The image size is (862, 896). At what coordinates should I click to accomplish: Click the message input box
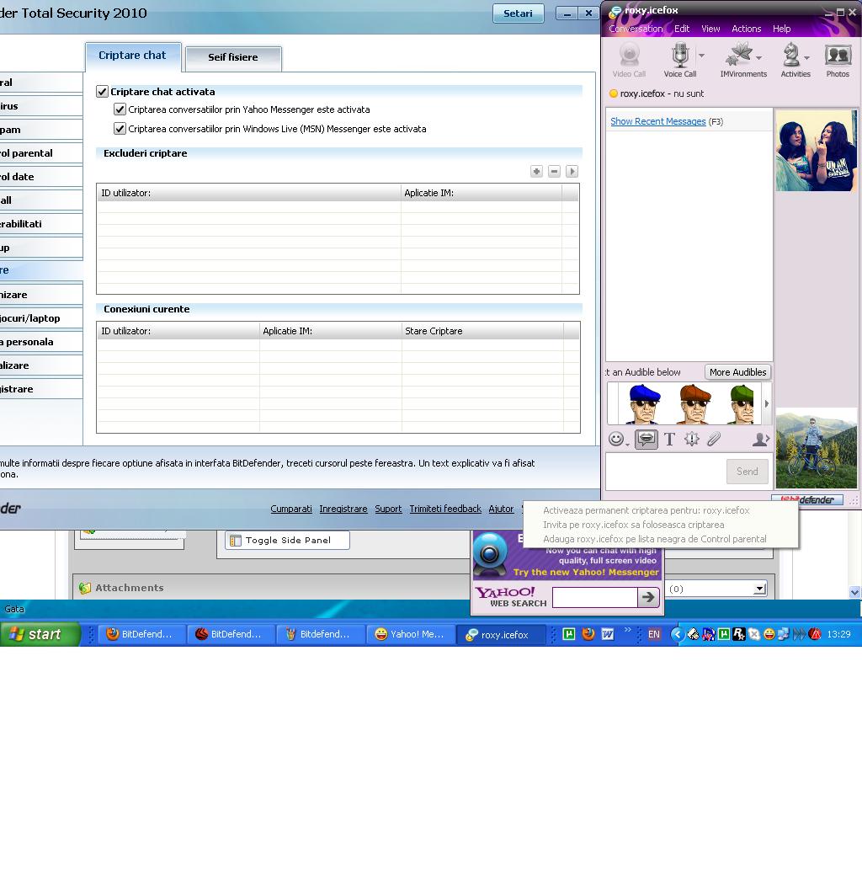pos(666,472)
